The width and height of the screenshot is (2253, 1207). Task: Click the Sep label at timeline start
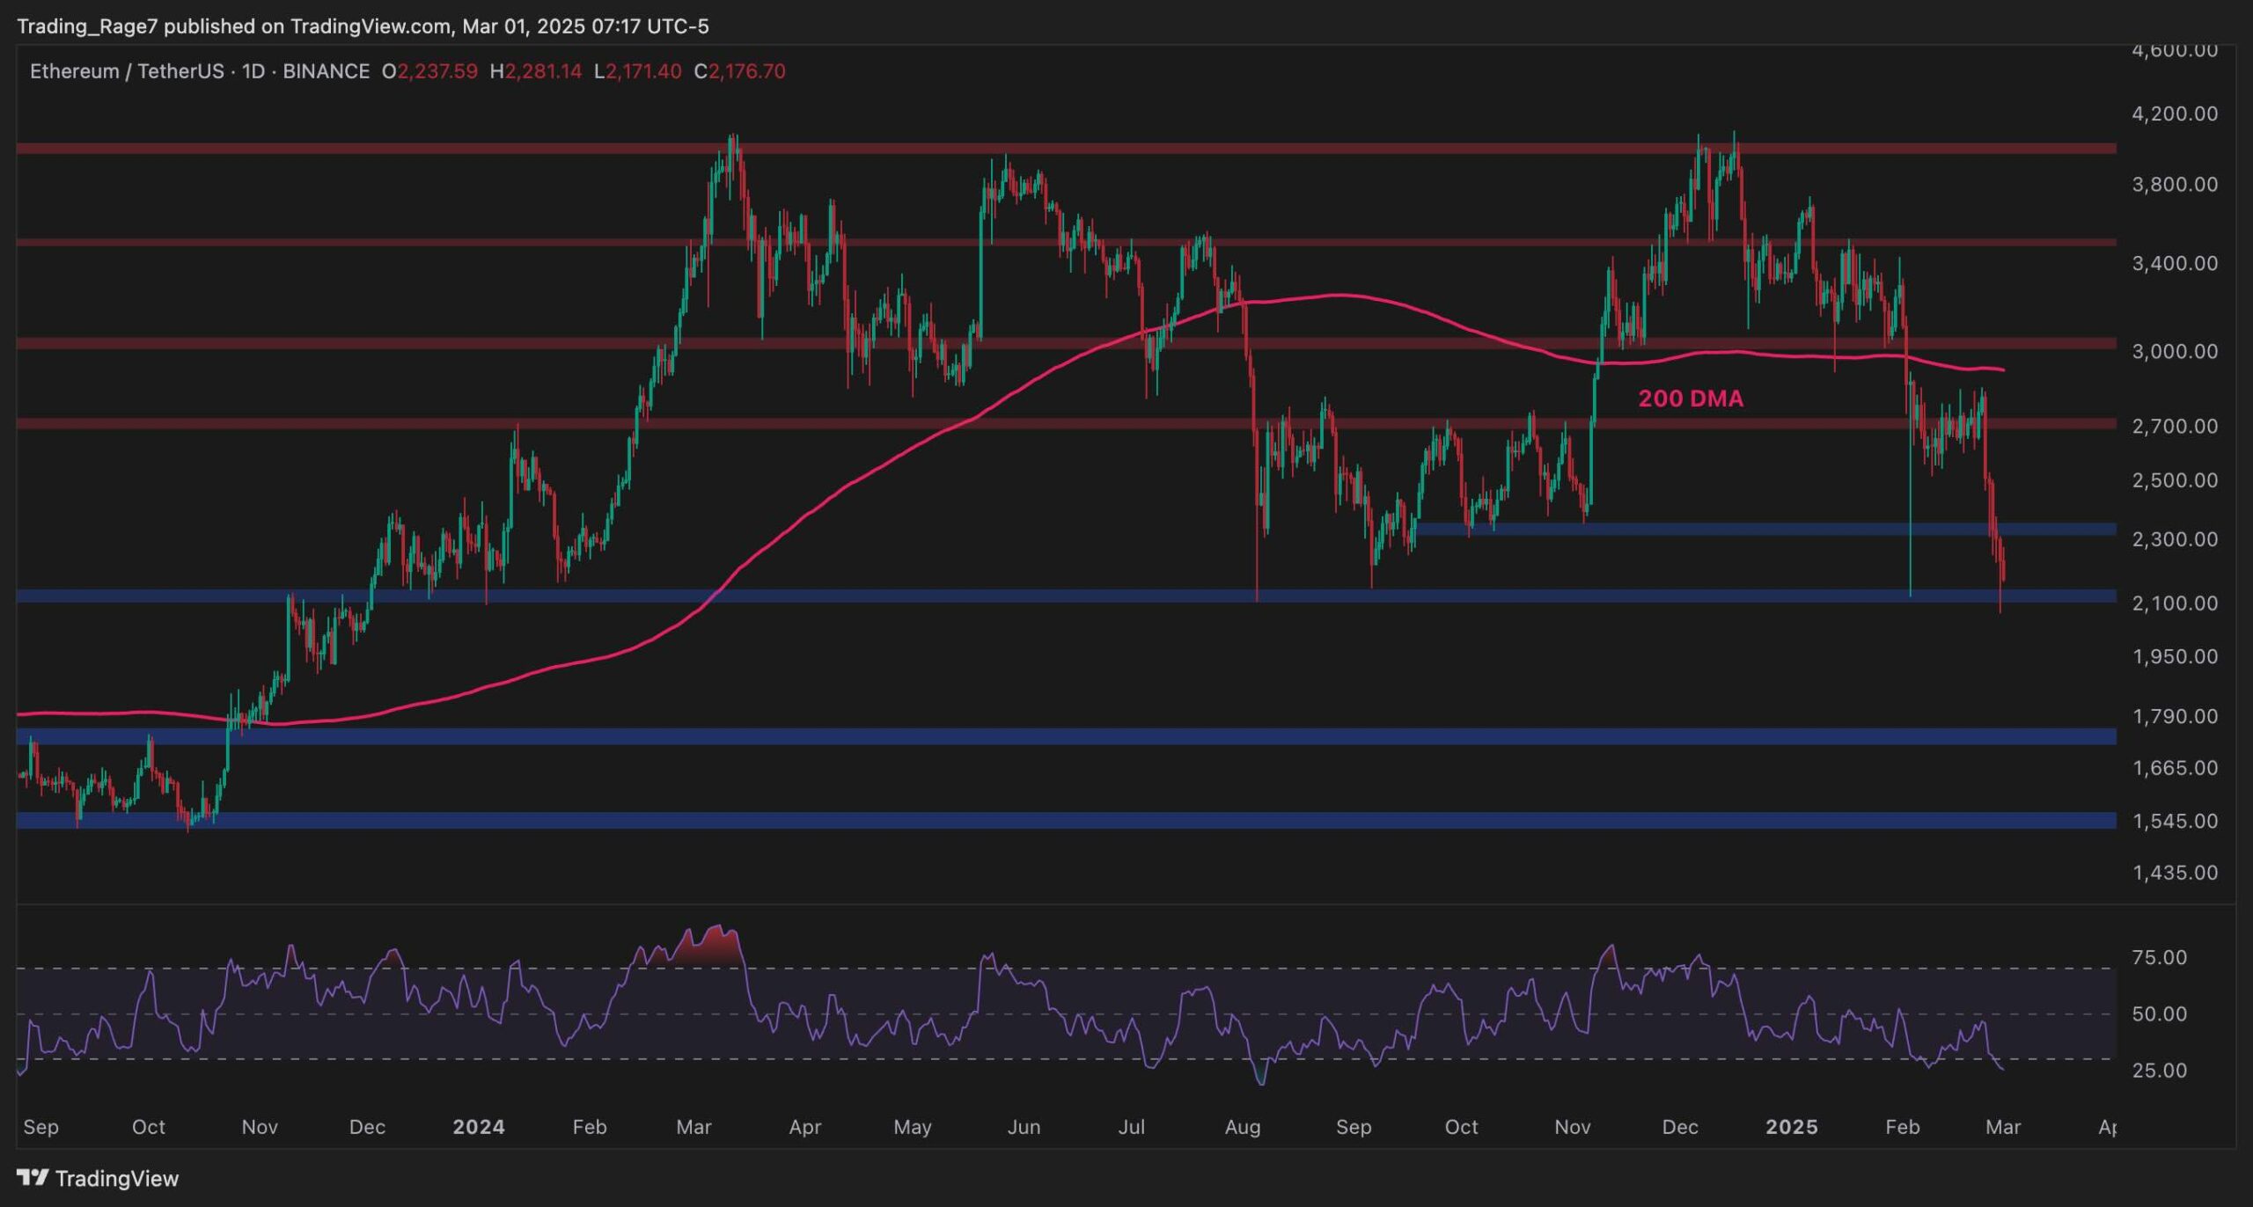40,1127
